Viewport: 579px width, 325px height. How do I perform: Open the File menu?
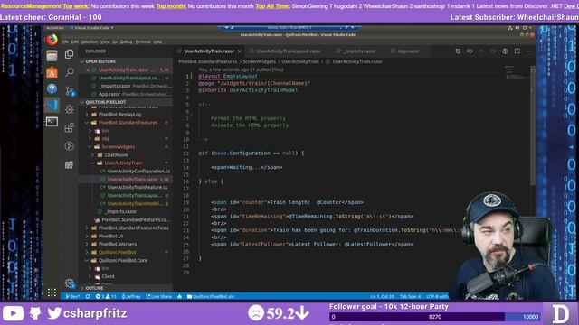point(65,42)
